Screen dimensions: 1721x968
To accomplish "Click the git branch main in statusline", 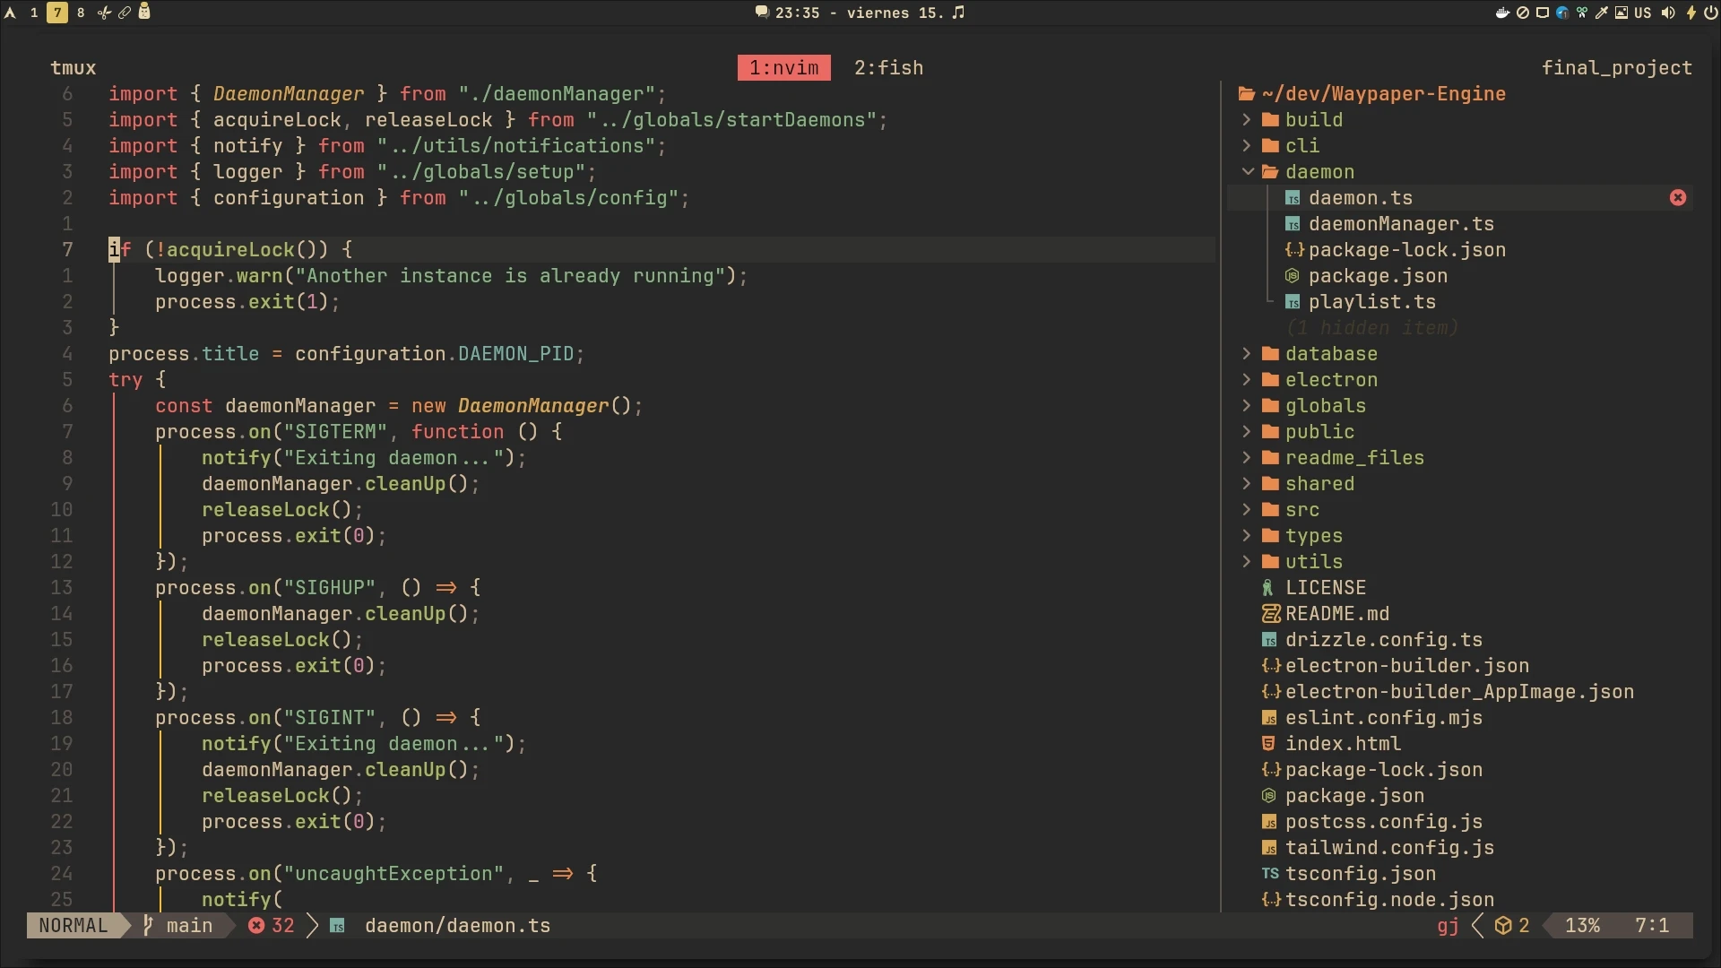I will tap(190, 926).
